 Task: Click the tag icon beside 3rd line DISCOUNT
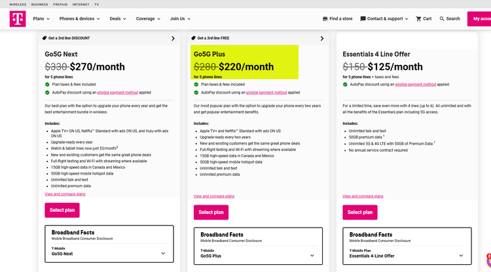(x=45, y=38)
